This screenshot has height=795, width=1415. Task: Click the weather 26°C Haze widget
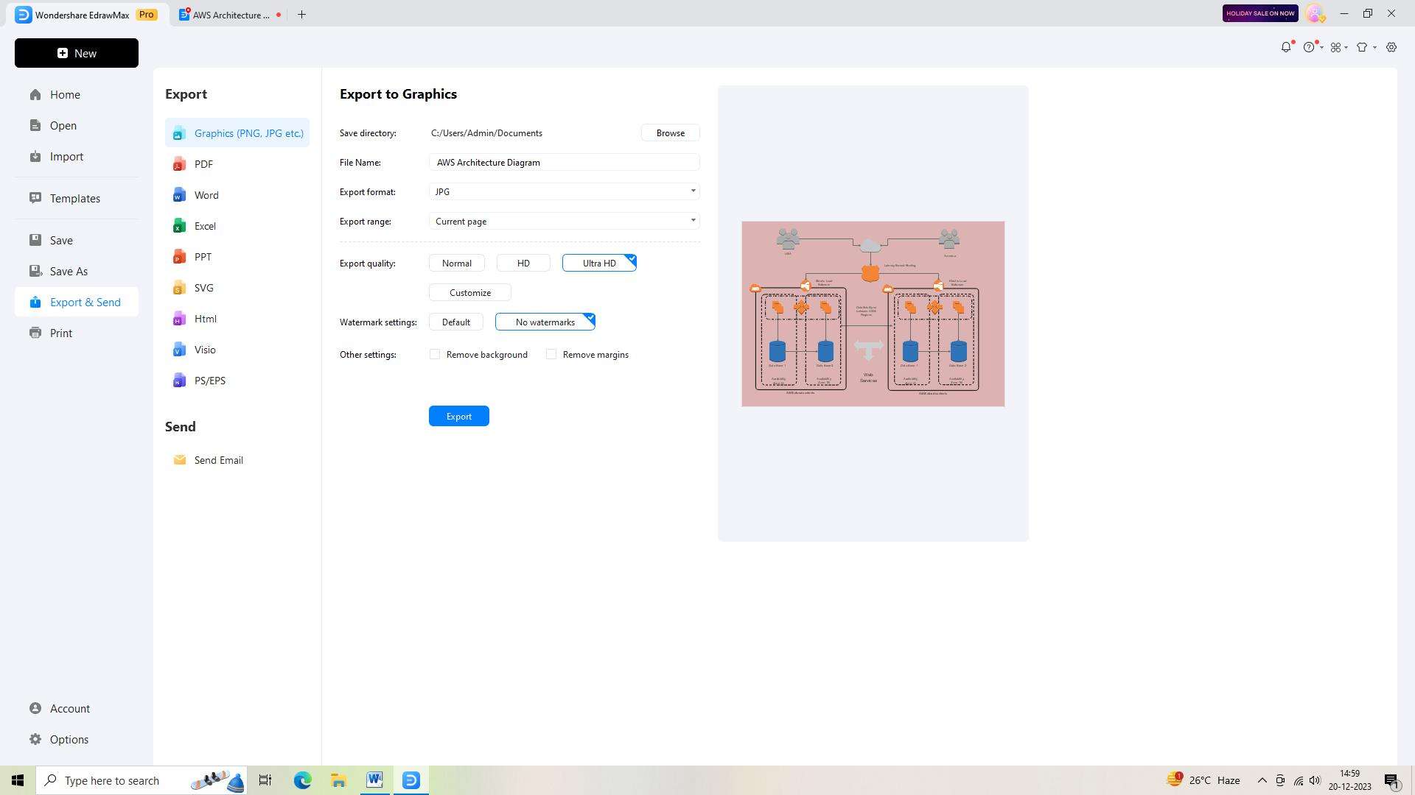pos(1203,780)
